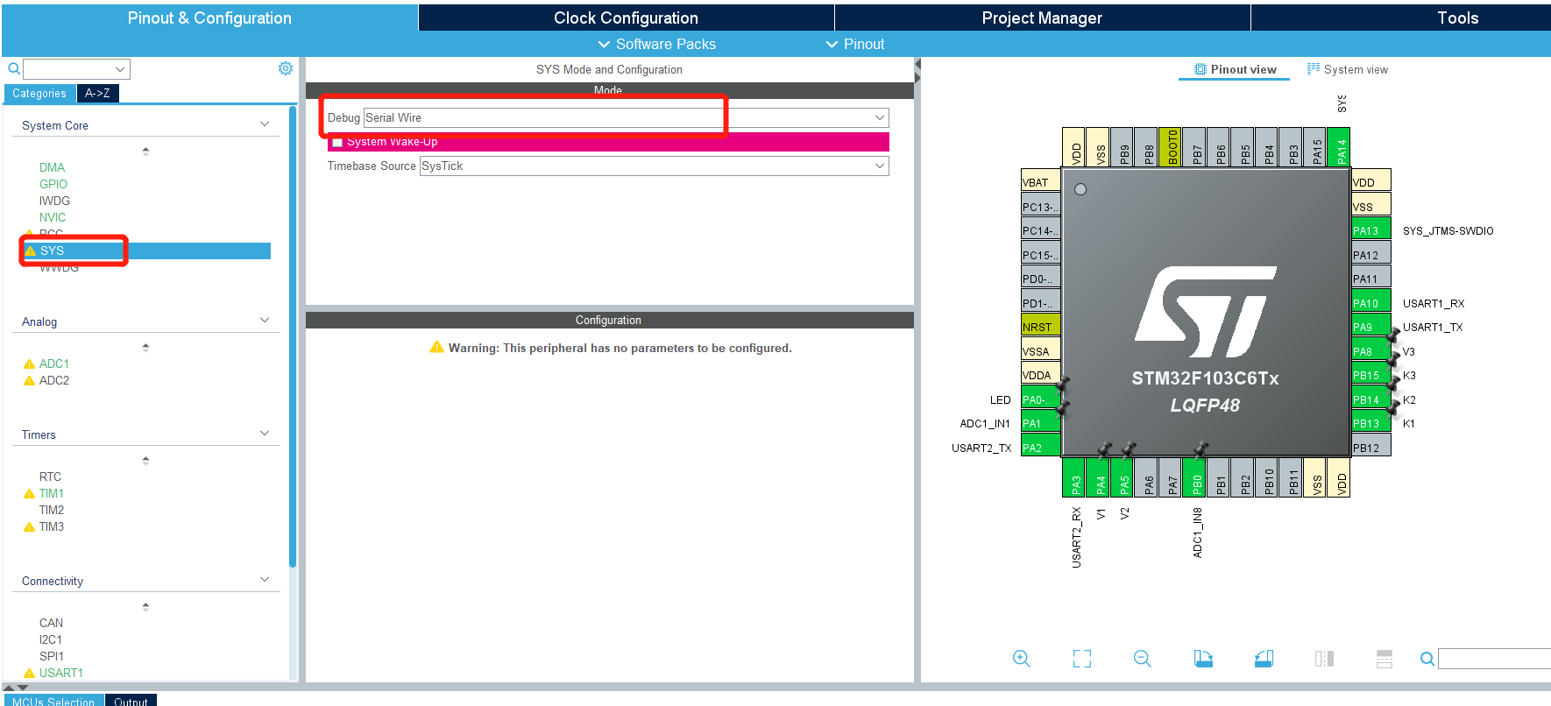This screenshot has height=706, width=1551.
Task: Click the zoom out icon below the chip
Action: pyautogui.click(x=1143, y=659)
